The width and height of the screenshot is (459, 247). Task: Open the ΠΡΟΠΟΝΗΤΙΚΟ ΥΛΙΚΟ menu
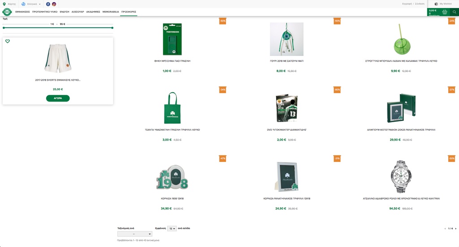click(x=45, y=12)
